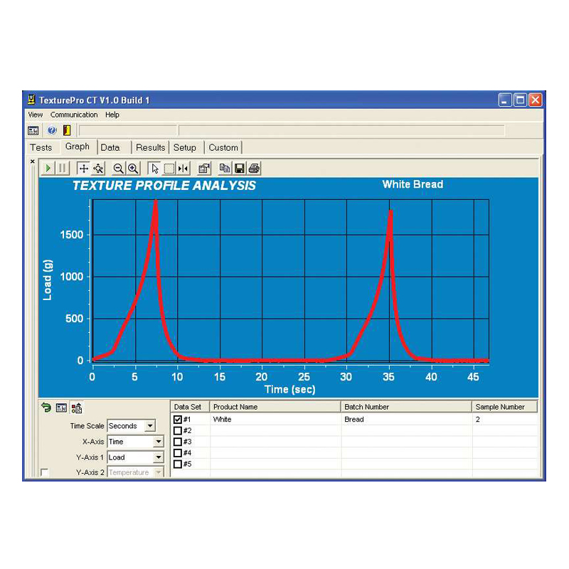Uncheck data set #1 checkbox

coord(178,420)
